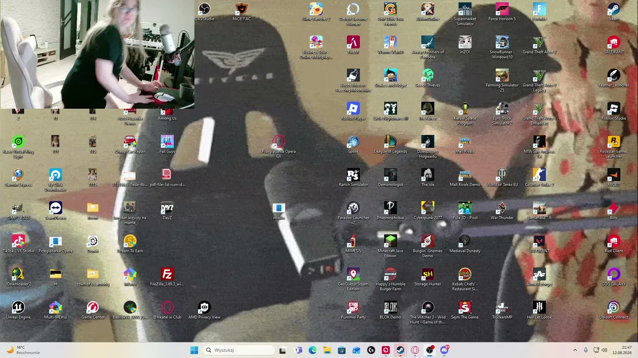Open the Cyberpunk 2077 shortcut
The image size is (638, 358).
coord(428,211)
